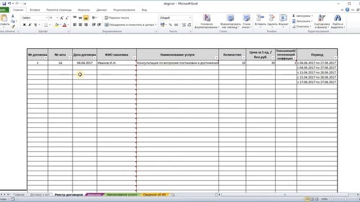Open the Данные ribbon tab
The width and height of the screenshot is (360, 202).
point(101,10)
